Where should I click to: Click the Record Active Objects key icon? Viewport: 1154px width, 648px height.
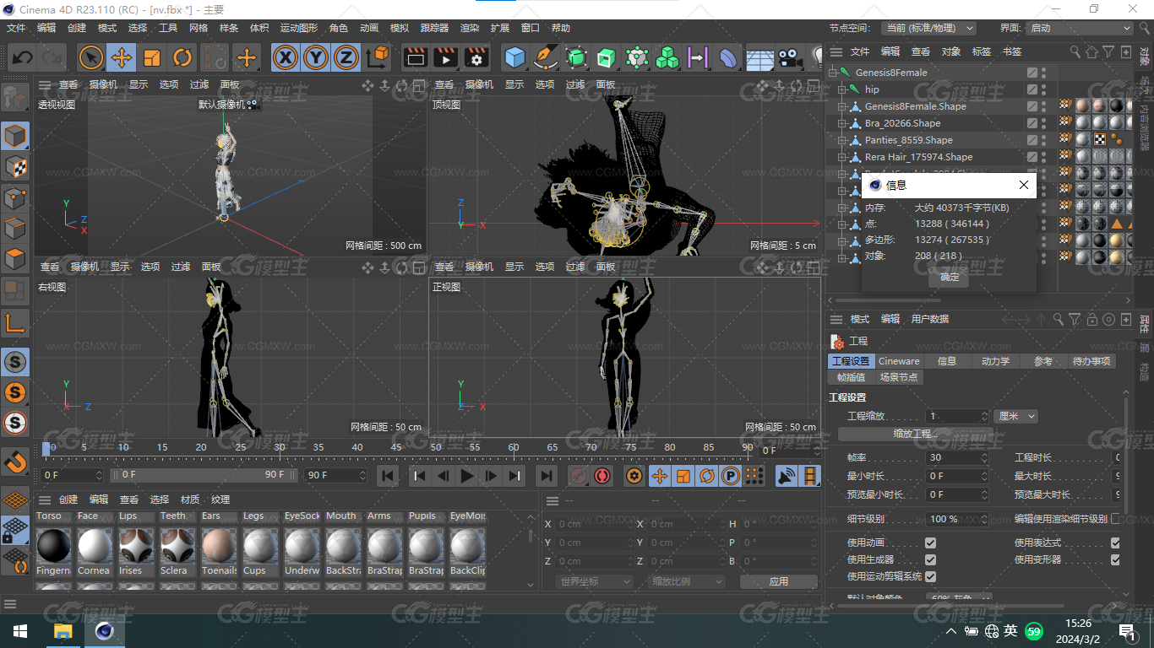[x=578, y=476]
